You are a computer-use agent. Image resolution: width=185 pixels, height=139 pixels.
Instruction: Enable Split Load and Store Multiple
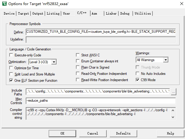(11, 74)
